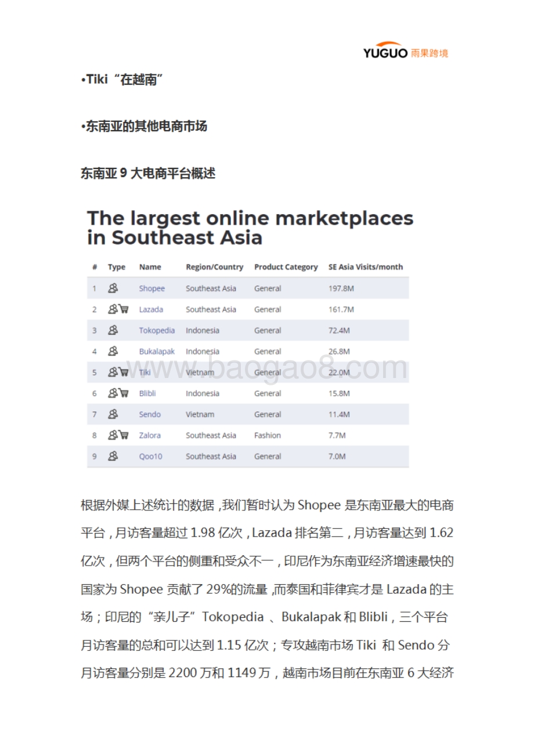This screenshot has height=756, width=534.
Task: Click 'Indonesia' region in Bukalapak row
Action: pyautogui.click(x=203, y=351)
